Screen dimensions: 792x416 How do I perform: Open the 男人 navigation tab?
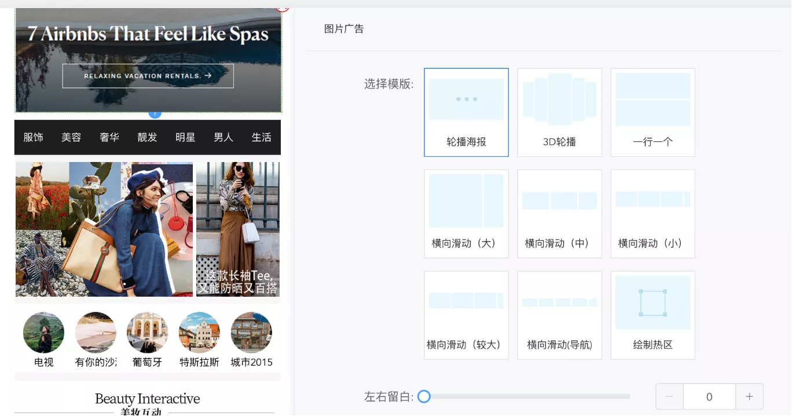223,137
